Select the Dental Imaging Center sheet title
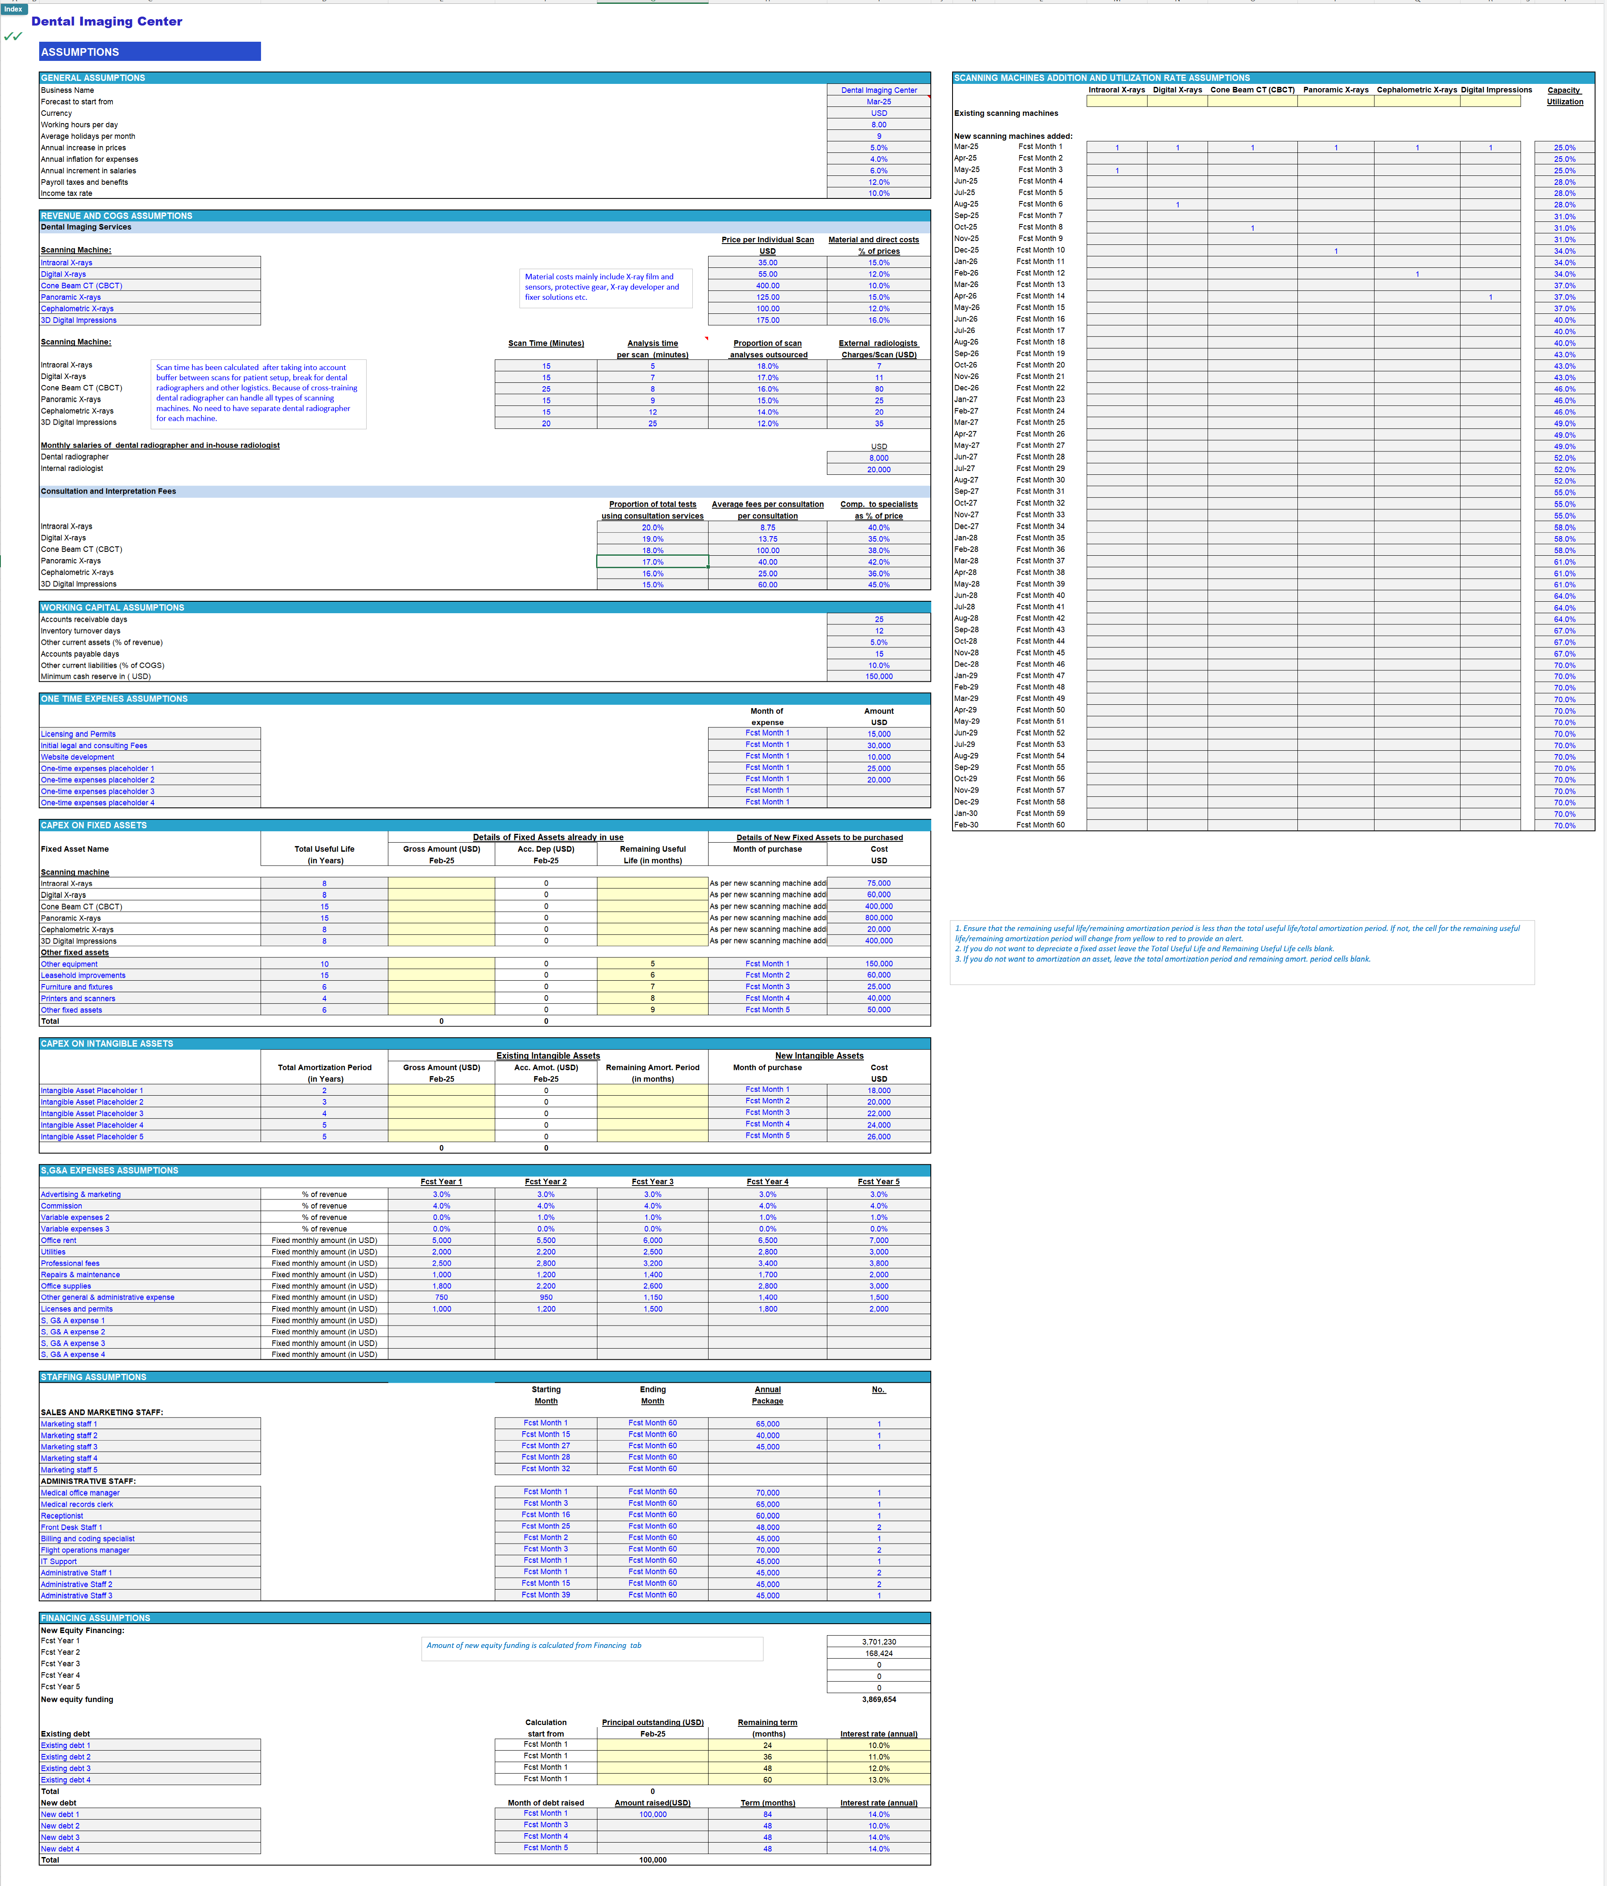The width and height of the screenshot is (1607, 1886). [x=106, y=21]
